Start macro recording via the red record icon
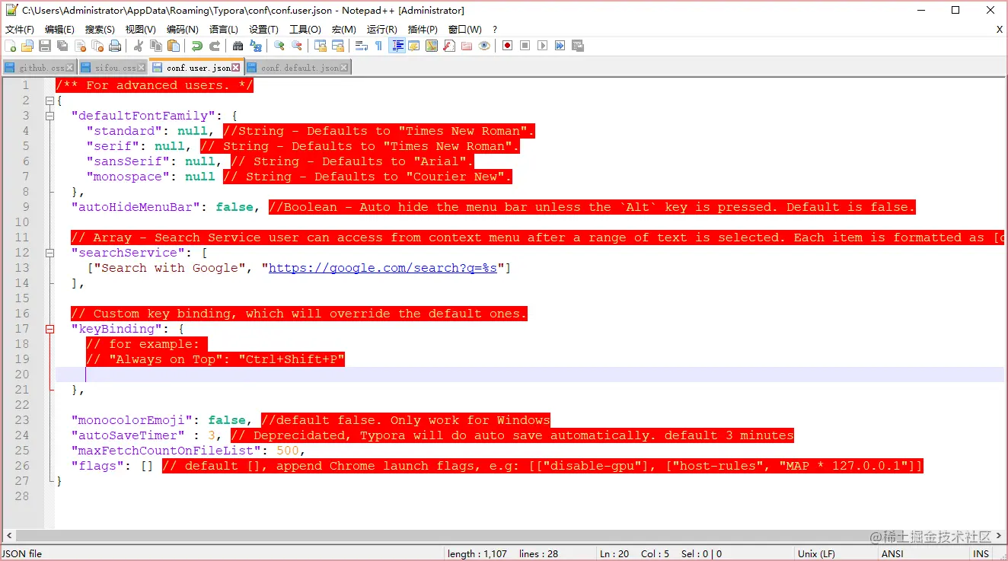The width and height of the screenshot is (1008, 561). pos(506,46)
